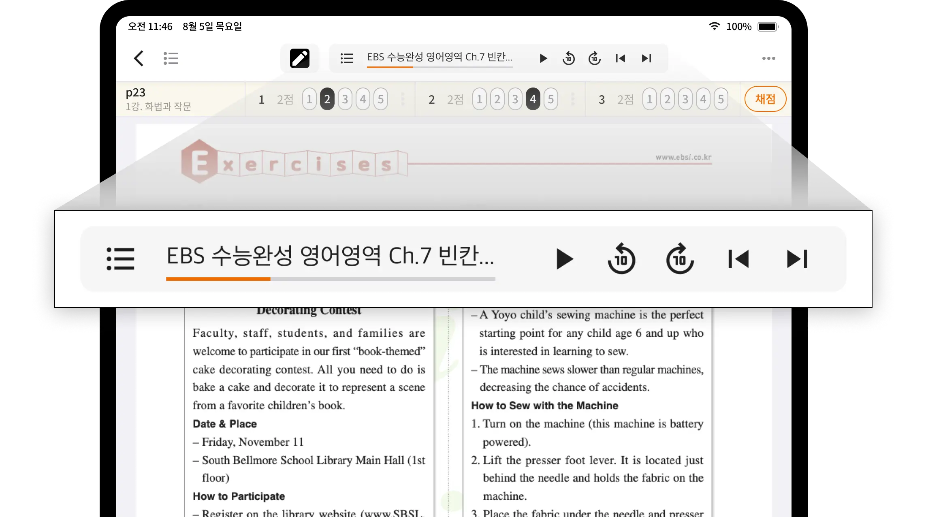The height and width of the screenshot is (517, 926).
Task: Click the large rewind-10 icon in the enlarged player
Action: click(621, 258)
